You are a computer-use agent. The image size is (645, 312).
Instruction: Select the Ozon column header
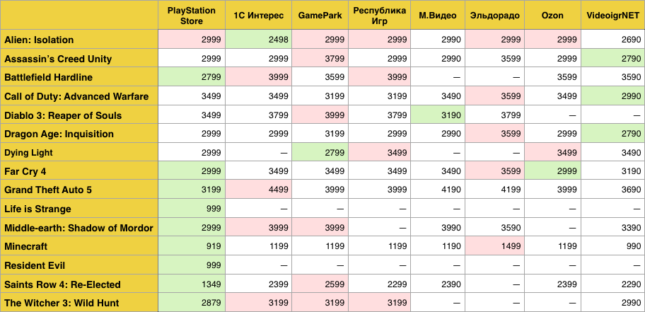coord(552,16)
